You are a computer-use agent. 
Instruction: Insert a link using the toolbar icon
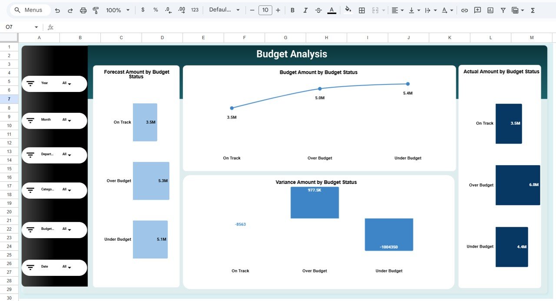(x=464, y=10)
